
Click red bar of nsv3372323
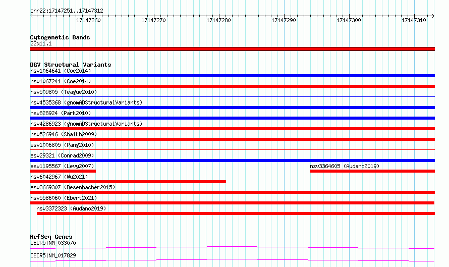pyautogui.click(x=236, y=213)
